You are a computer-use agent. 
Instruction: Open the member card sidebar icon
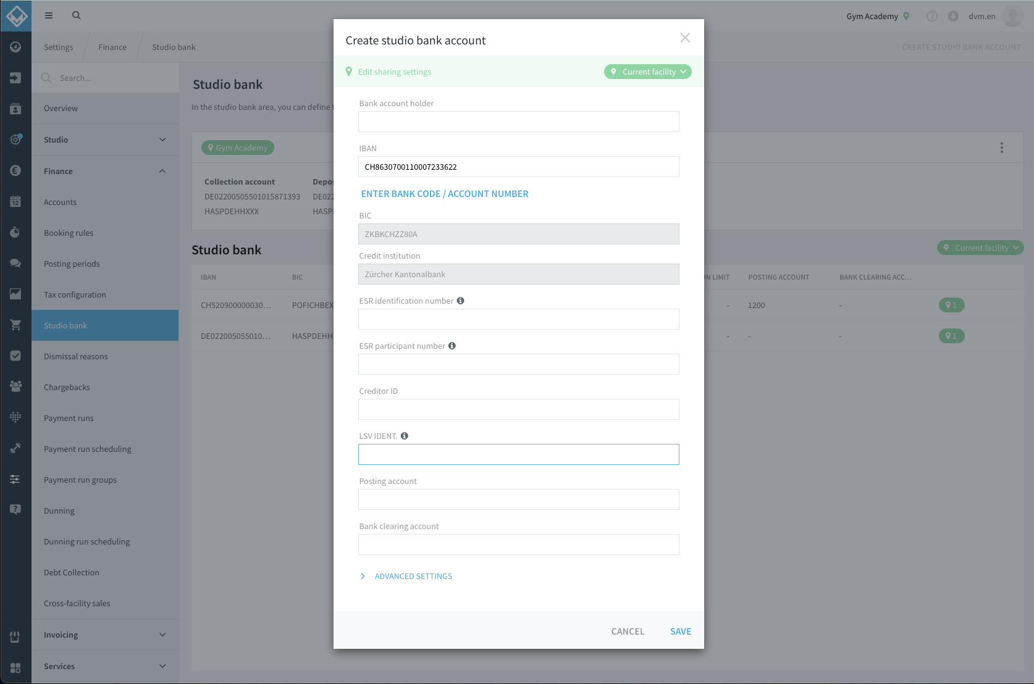(15, 109)
